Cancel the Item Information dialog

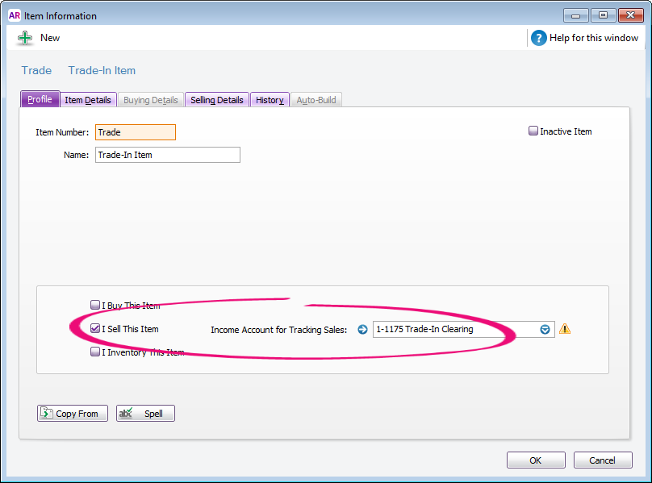[602, 460]
